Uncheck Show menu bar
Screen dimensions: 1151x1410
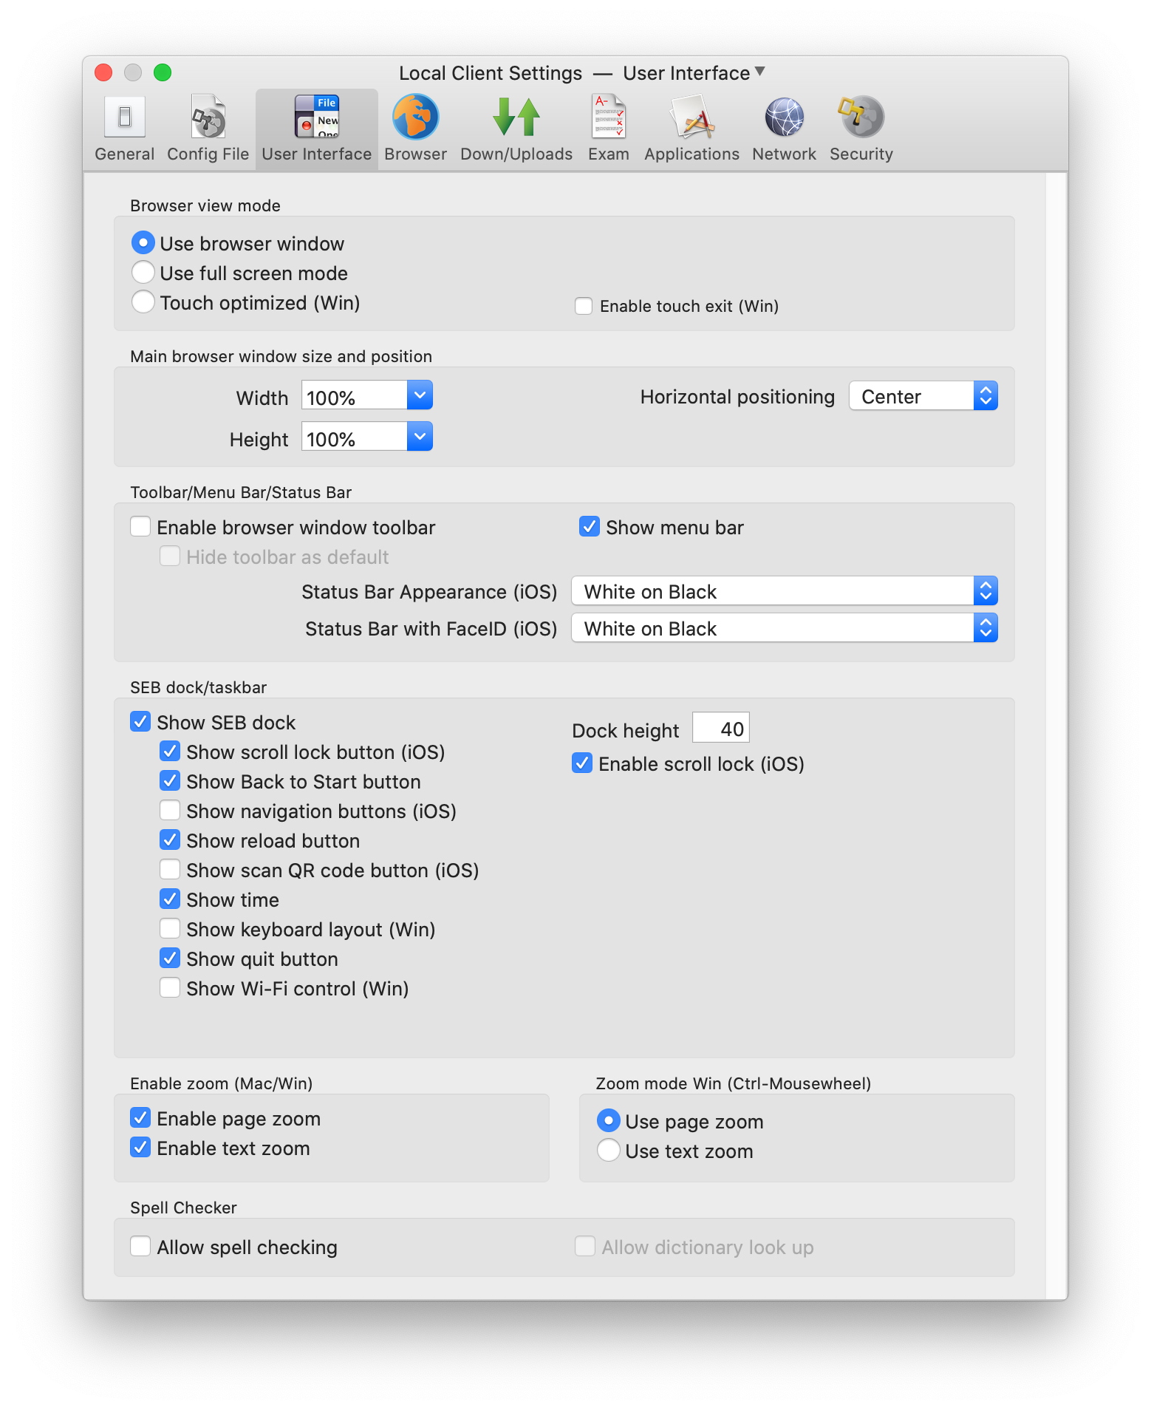pyautogui.click(x=590, y=527)
